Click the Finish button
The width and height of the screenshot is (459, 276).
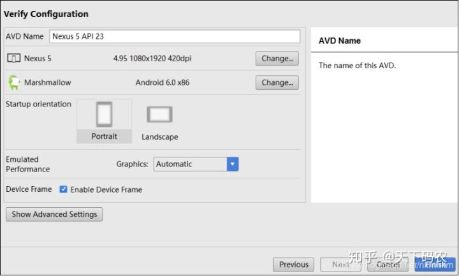point(435,265)
